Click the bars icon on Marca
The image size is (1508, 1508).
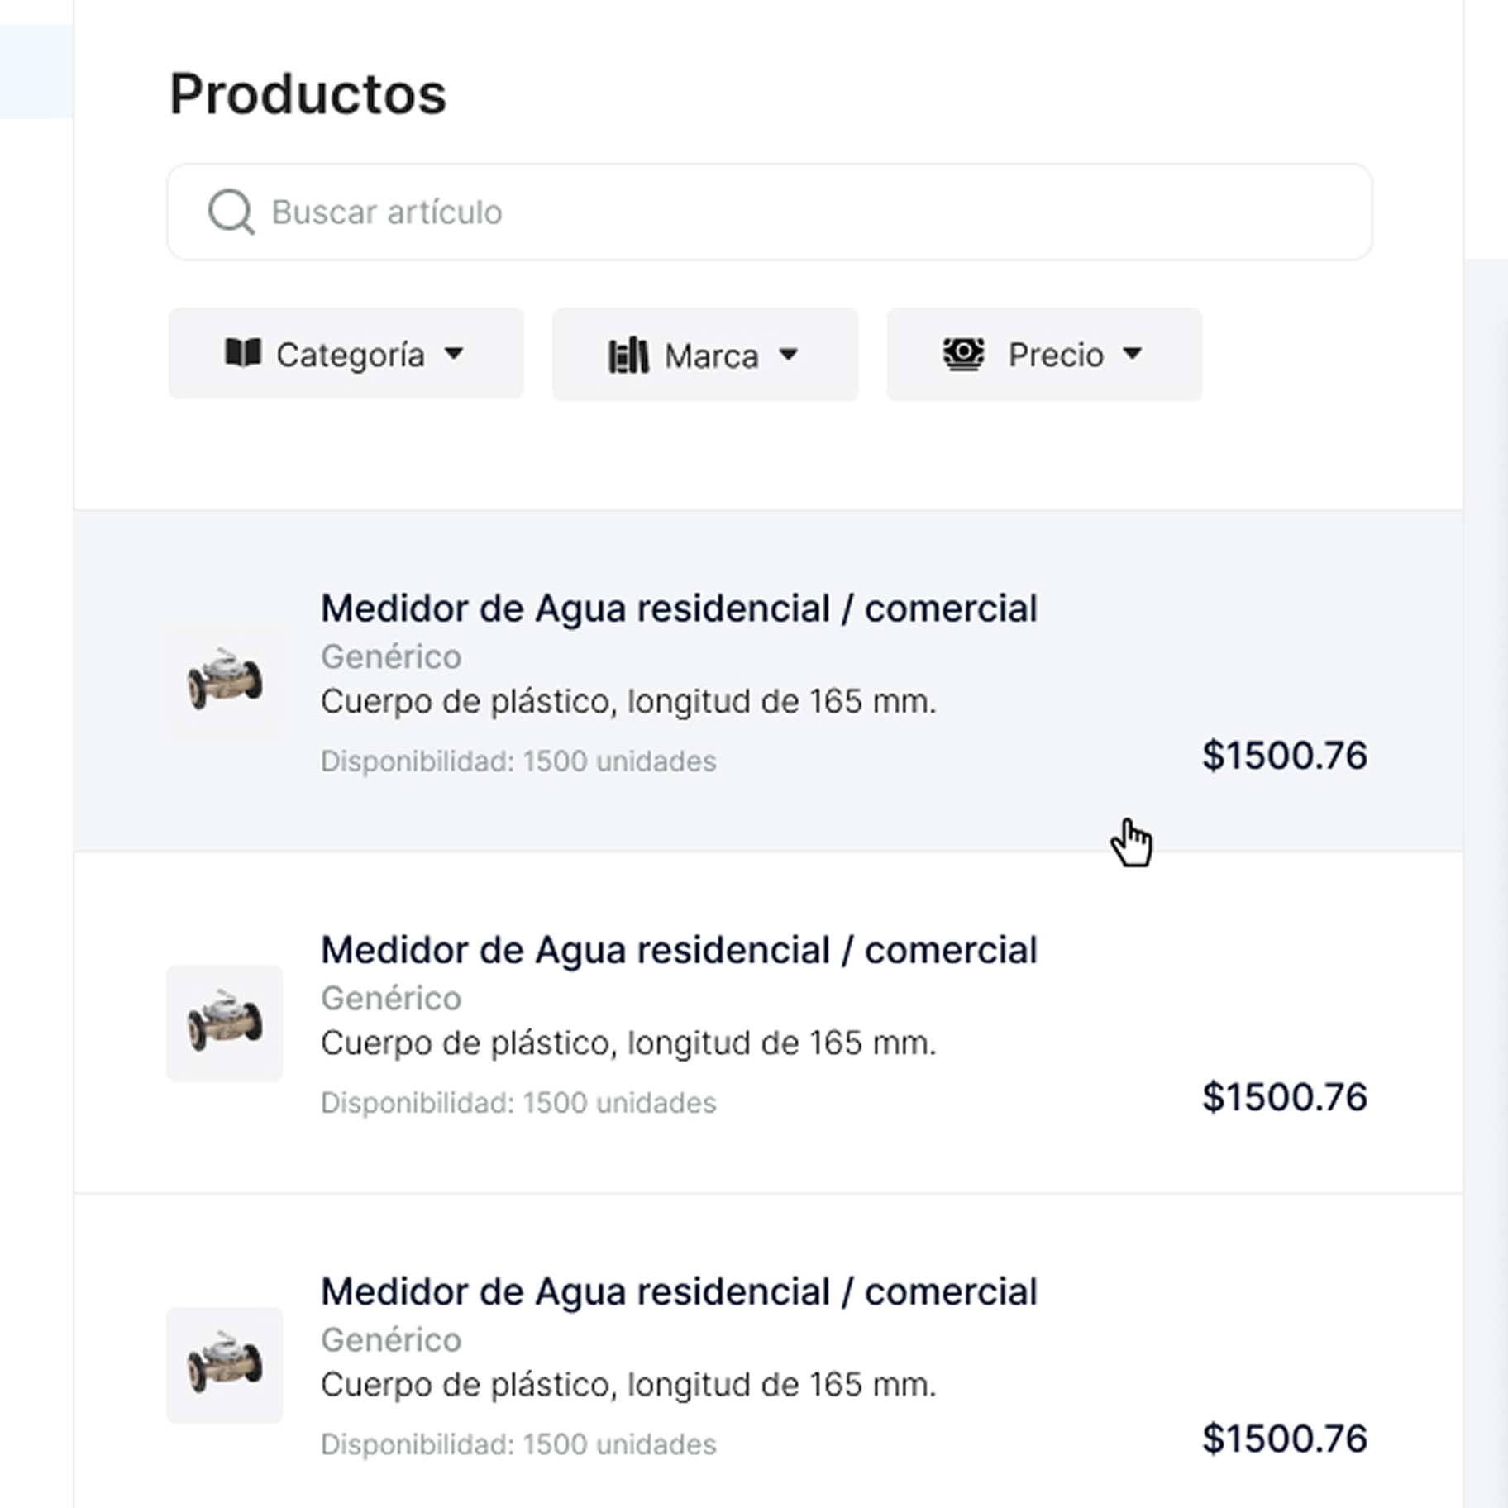click(x=628, y=356)
